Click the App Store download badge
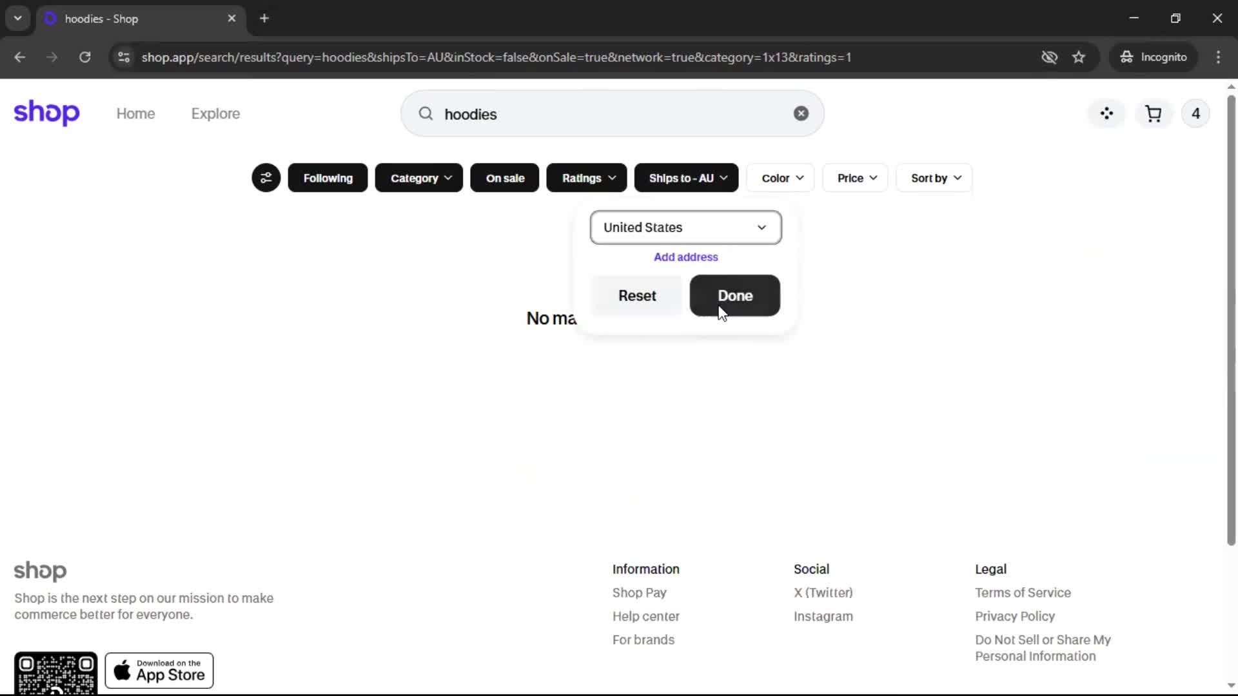The height and width of the screenshot is (696, 1238). click(x=159, y=671)
